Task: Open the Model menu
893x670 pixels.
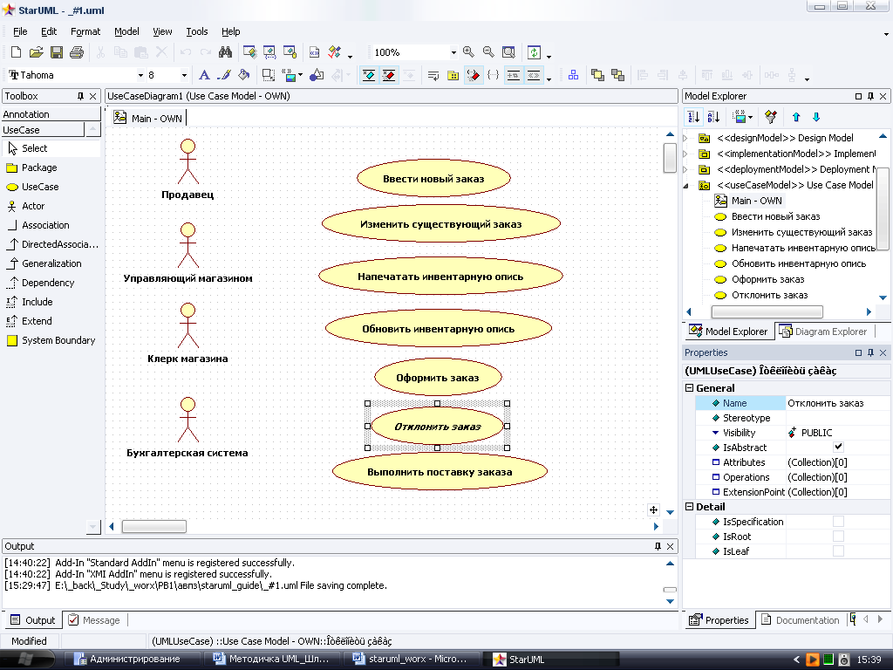Action: tap(126, 31)
